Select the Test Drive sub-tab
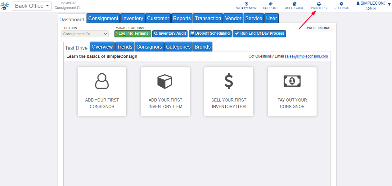 (x=76, y=48)
